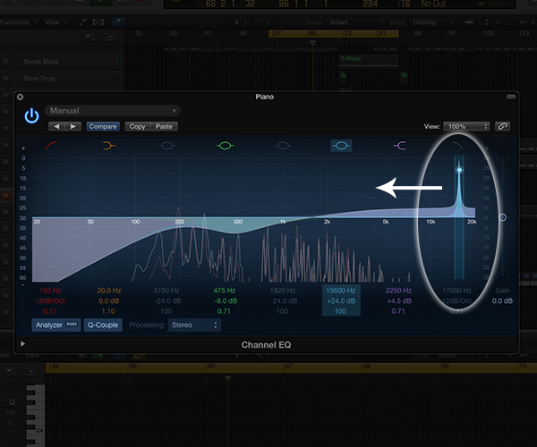The image size is (537, 447).
Task: Close the Piano plugin window
Action: tap(21, 97)
